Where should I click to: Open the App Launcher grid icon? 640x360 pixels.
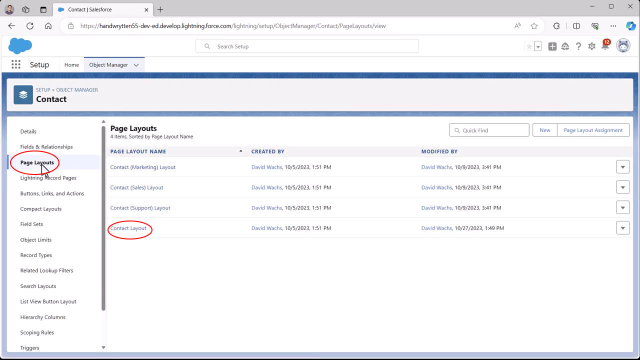[x=16, y=64]
